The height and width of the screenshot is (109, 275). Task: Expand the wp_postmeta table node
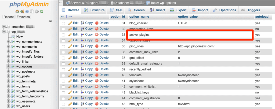coord(9,72)
